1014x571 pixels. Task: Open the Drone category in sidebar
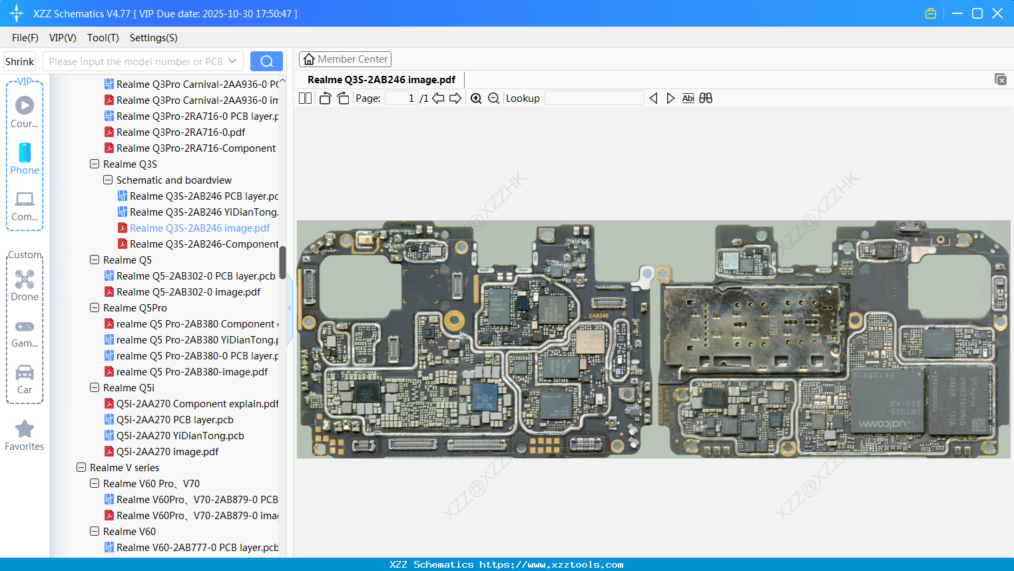(25, 285)
